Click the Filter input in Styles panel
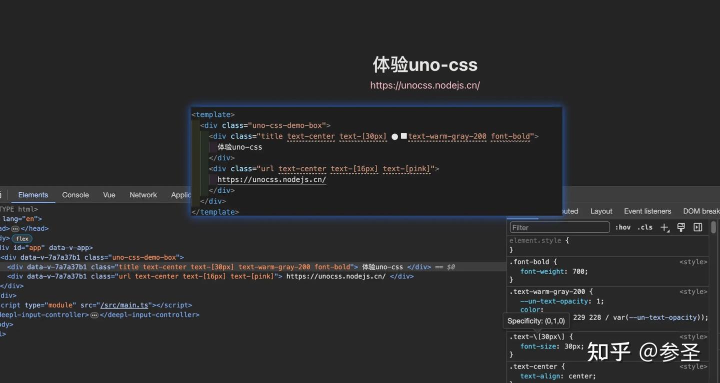The height and width of the screenshot is (383, 720). [x=558, y=227]
